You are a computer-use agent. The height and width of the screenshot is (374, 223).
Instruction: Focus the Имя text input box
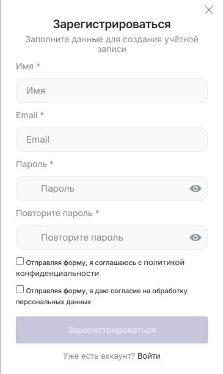(x=112, y=91)
